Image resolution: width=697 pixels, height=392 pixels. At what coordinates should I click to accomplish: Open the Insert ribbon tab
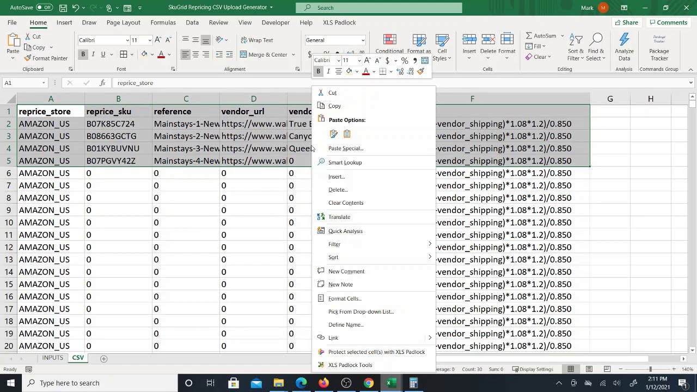pyautogui.click(x=64, y=22)
